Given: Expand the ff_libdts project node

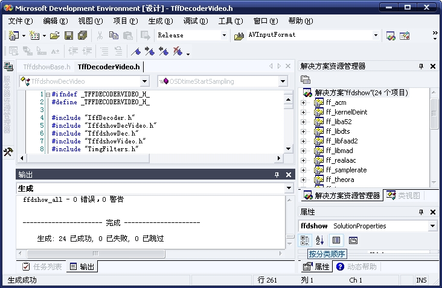Looking at the screenshot, I should (303, 131).
